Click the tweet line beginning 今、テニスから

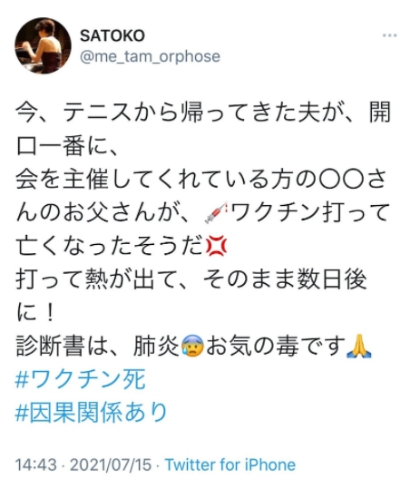click(203, 112)
